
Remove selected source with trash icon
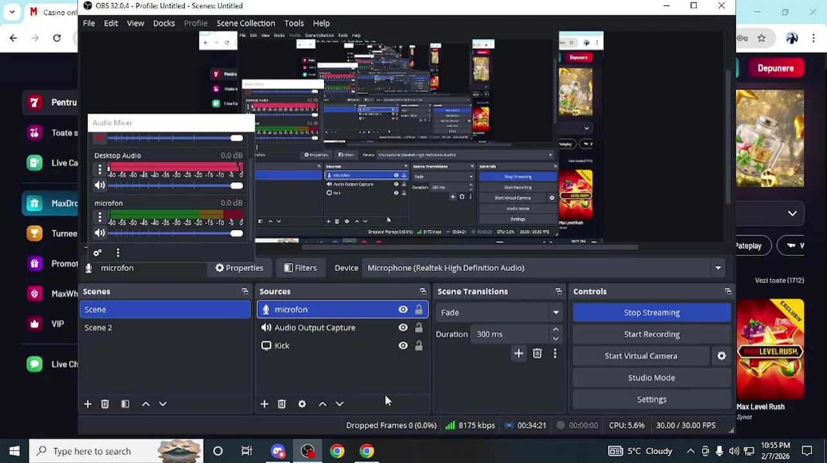coord(281,404)
